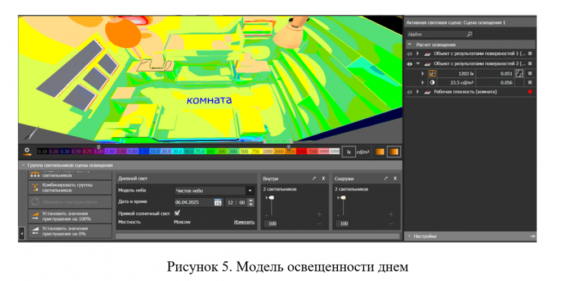Click the Снаружи dimming slider handle
The height and width of the screenshot is (281, 563).
pos(342,198)
